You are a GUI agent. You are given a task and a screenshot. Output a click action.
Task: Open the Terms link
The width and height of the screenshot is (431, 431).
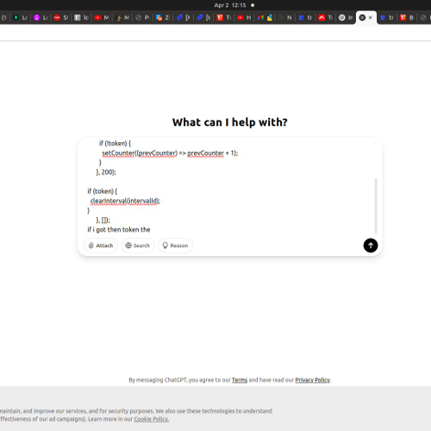[x=240, y=380]
